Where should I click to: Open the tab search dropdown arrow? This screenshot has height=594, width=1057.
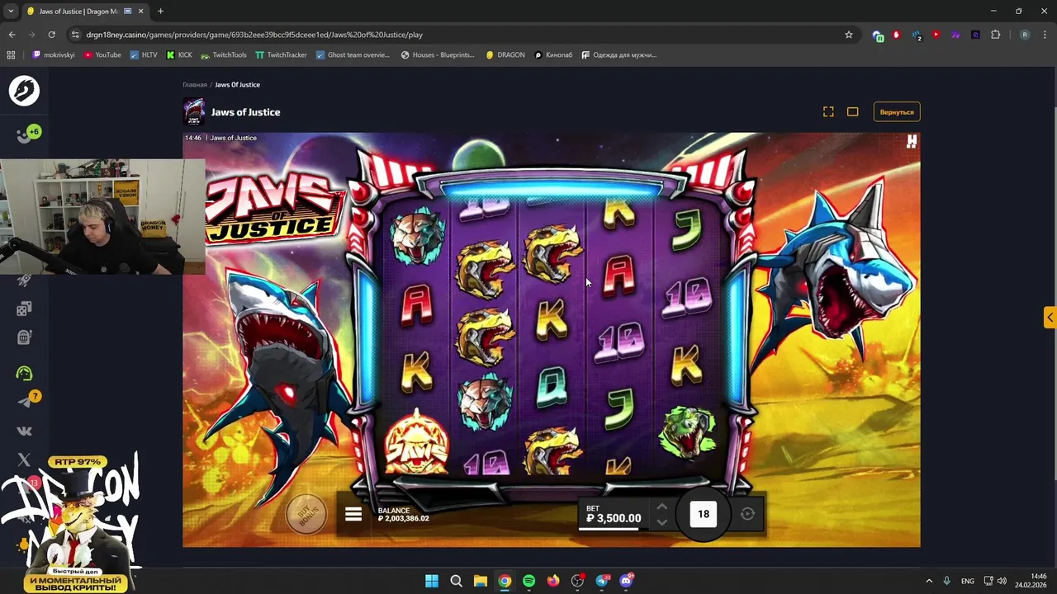point(11,11)
